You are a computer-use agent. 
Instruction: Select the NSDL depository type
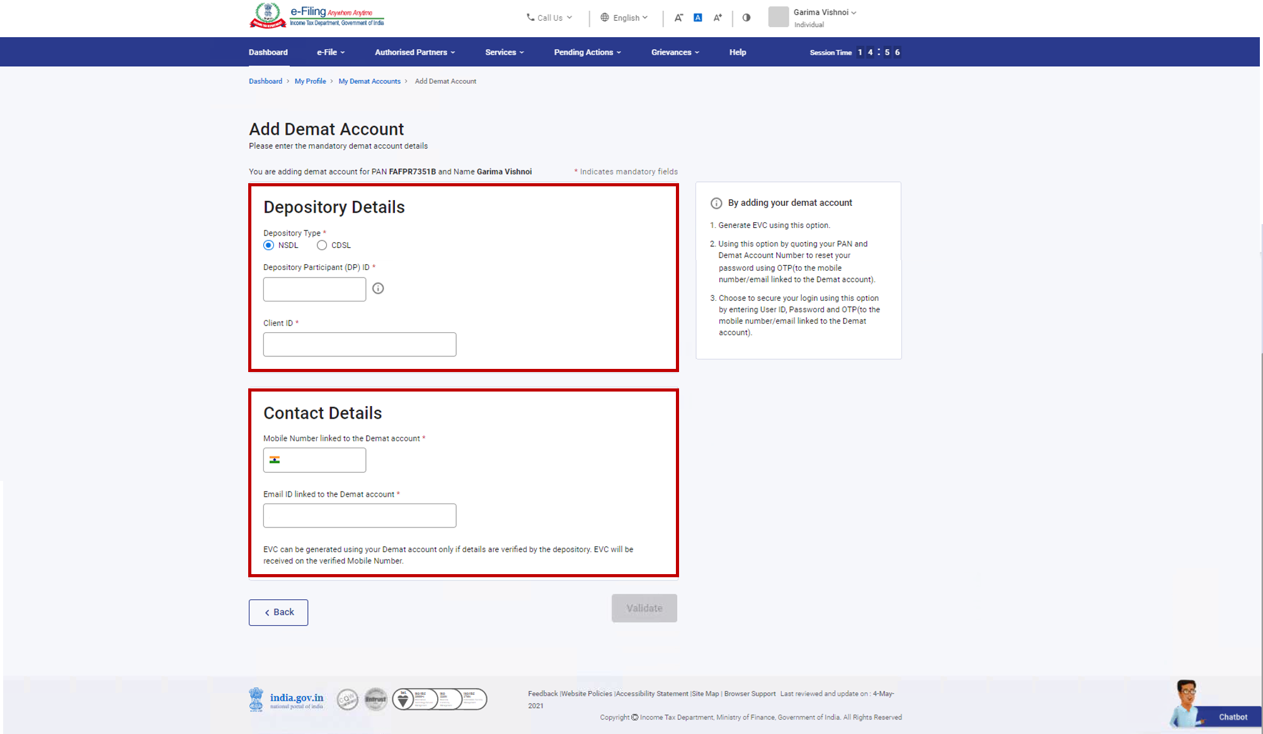(268, 245)
